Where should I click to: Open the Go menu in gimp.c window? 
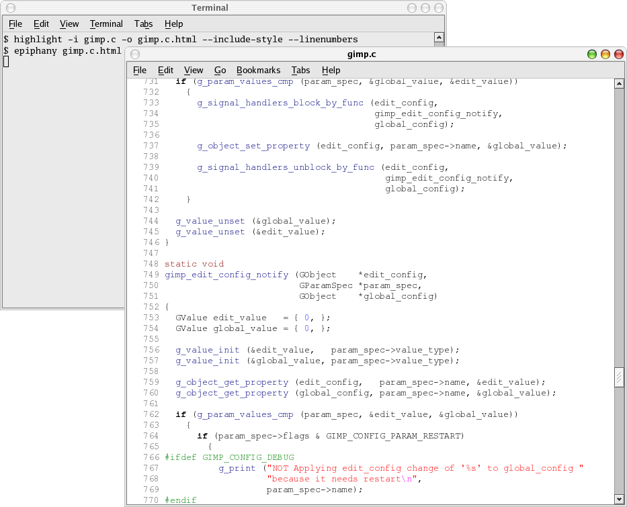point(220,71)
